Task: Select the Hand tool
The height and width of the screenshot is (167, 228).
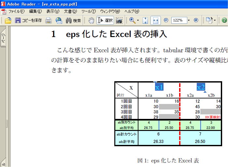Action: coord(91,20)
